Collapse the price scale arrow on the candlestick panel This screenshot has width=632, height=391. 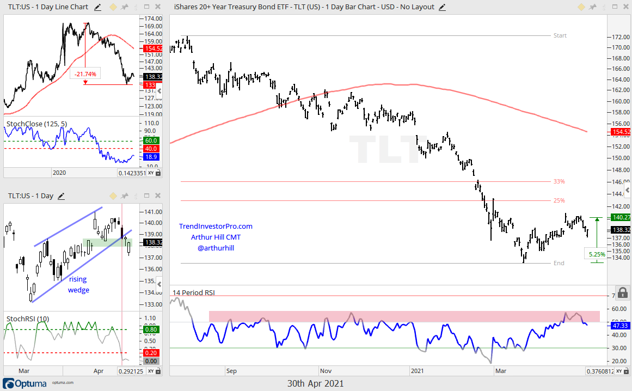[x=159, y=284]
